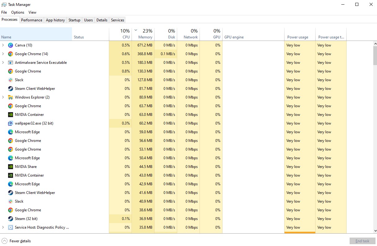Viewport: 377px width, 246px height.
Task: Click the Steam (32 bit) process icon
Action: coord(10,219)
